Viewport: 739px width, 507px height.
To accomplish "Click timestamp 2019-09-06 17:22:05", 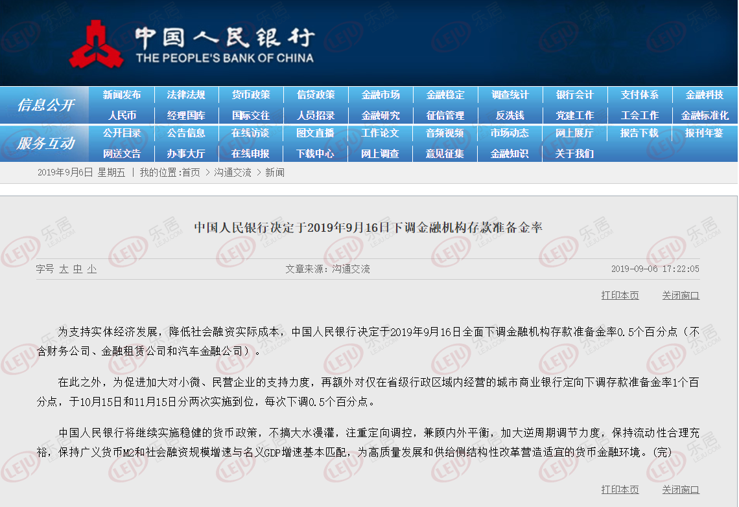I will (x=655, y=269).
